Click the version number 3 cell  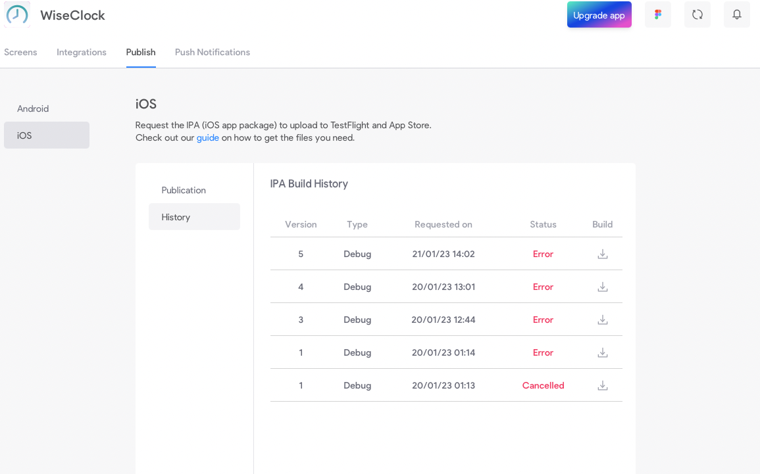pyautogui.click(x=301, y=320)
